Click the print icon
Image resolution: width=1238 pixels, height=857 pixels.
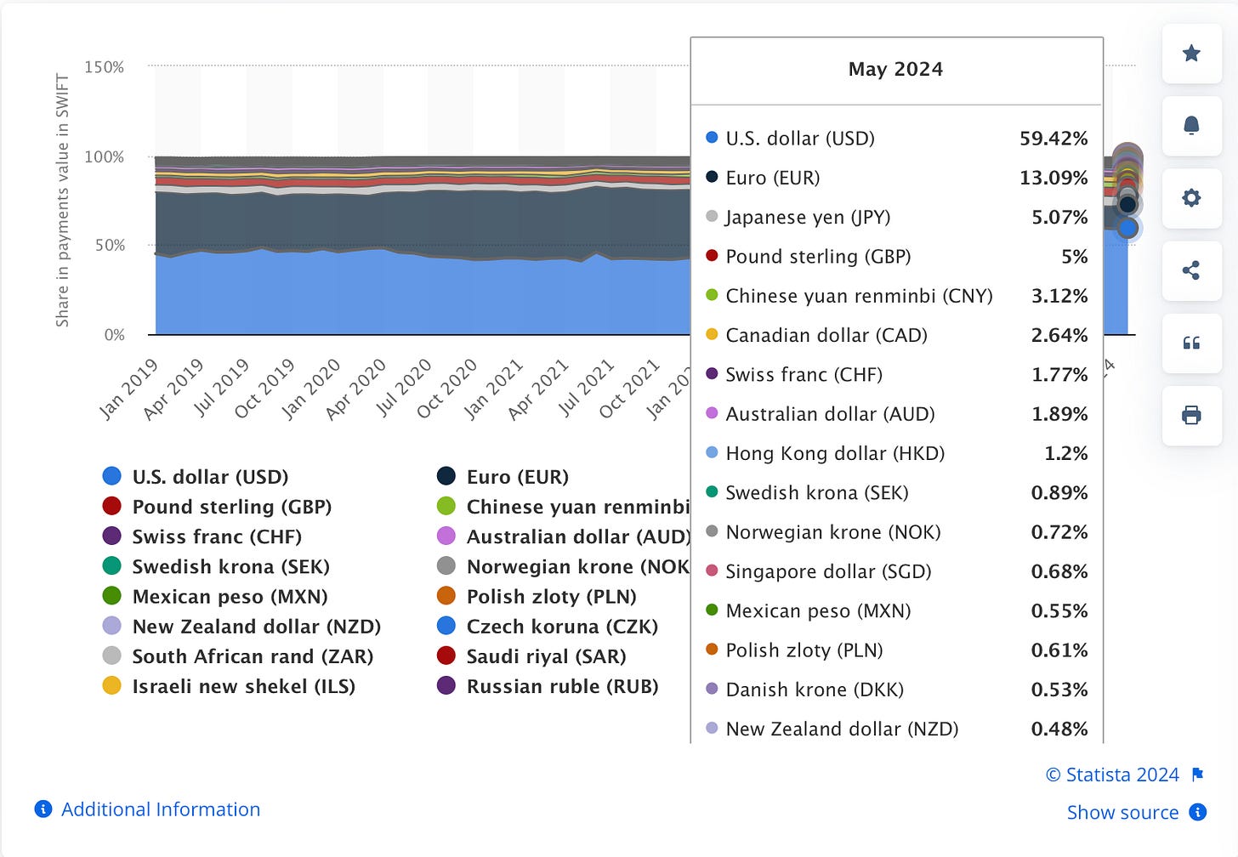click(x=1191, y=415)
